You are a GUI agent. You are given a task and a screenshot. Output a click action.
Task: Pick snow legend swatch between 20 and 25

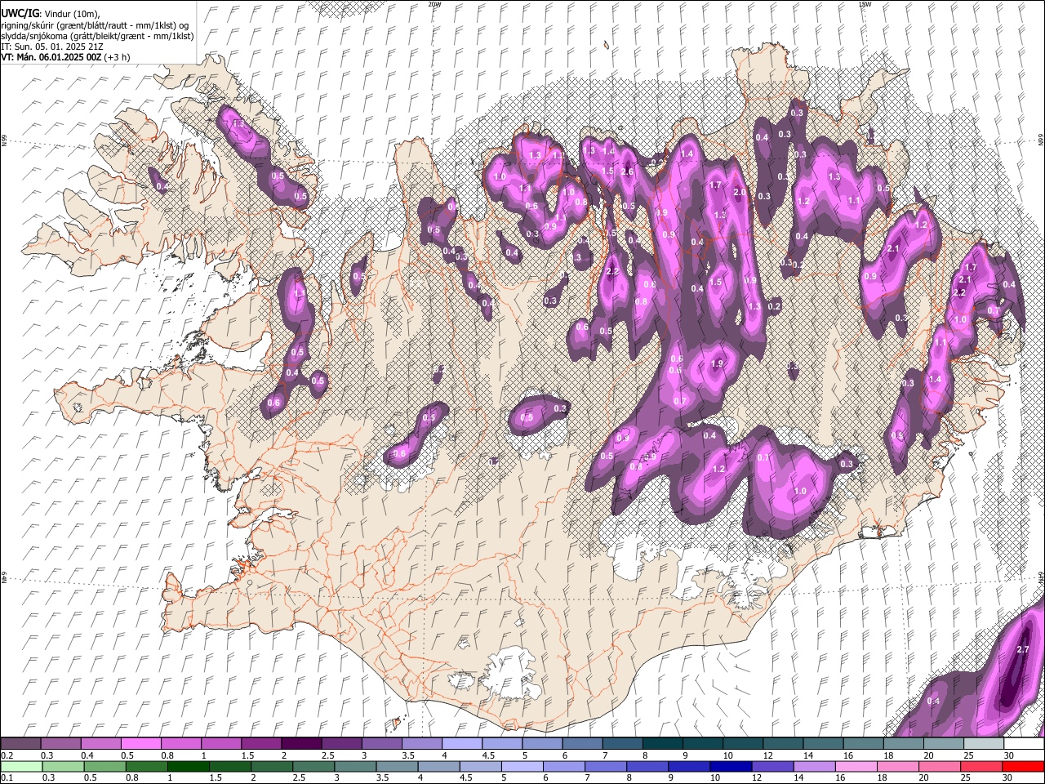click(x=943, y=744)
